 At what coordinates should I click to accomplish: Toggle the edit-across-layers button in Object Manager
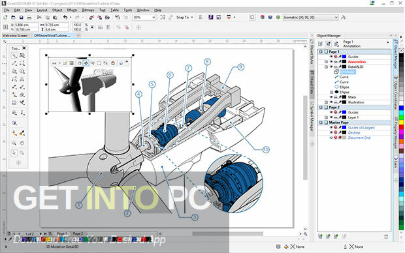click(328, 44)
